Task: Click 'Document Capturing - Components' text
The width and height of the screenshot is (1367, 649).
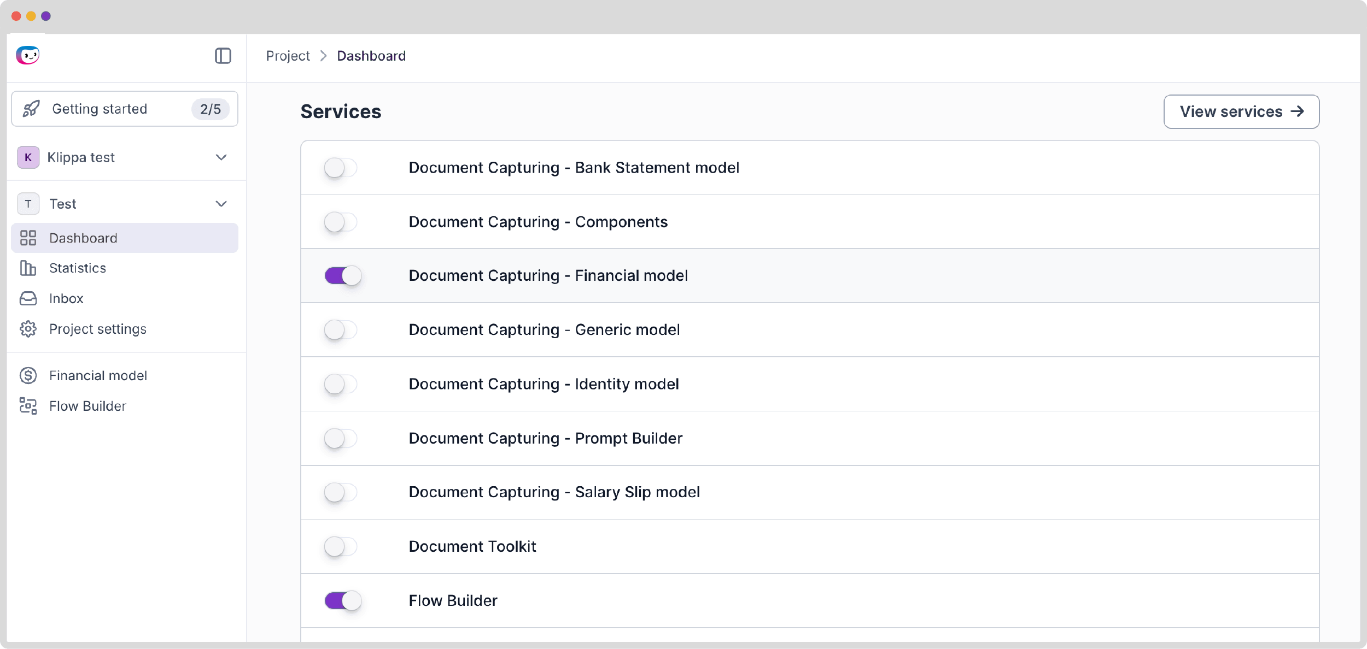Action: pyautogui.click(x=538, y=222)
